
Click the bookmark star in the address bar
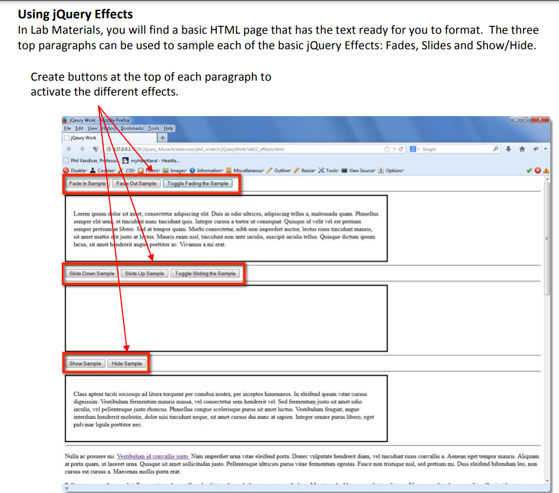point(386,149)
